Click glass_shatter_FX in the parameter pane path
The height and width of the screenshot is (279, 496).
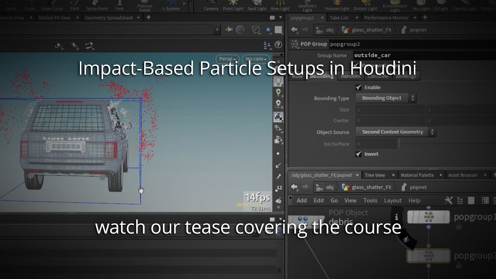coord(371,30)
